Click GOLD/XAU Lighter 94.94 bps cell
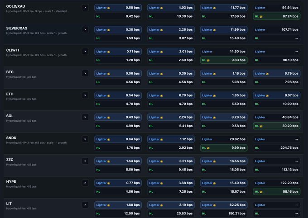 [x=277, y=8]
